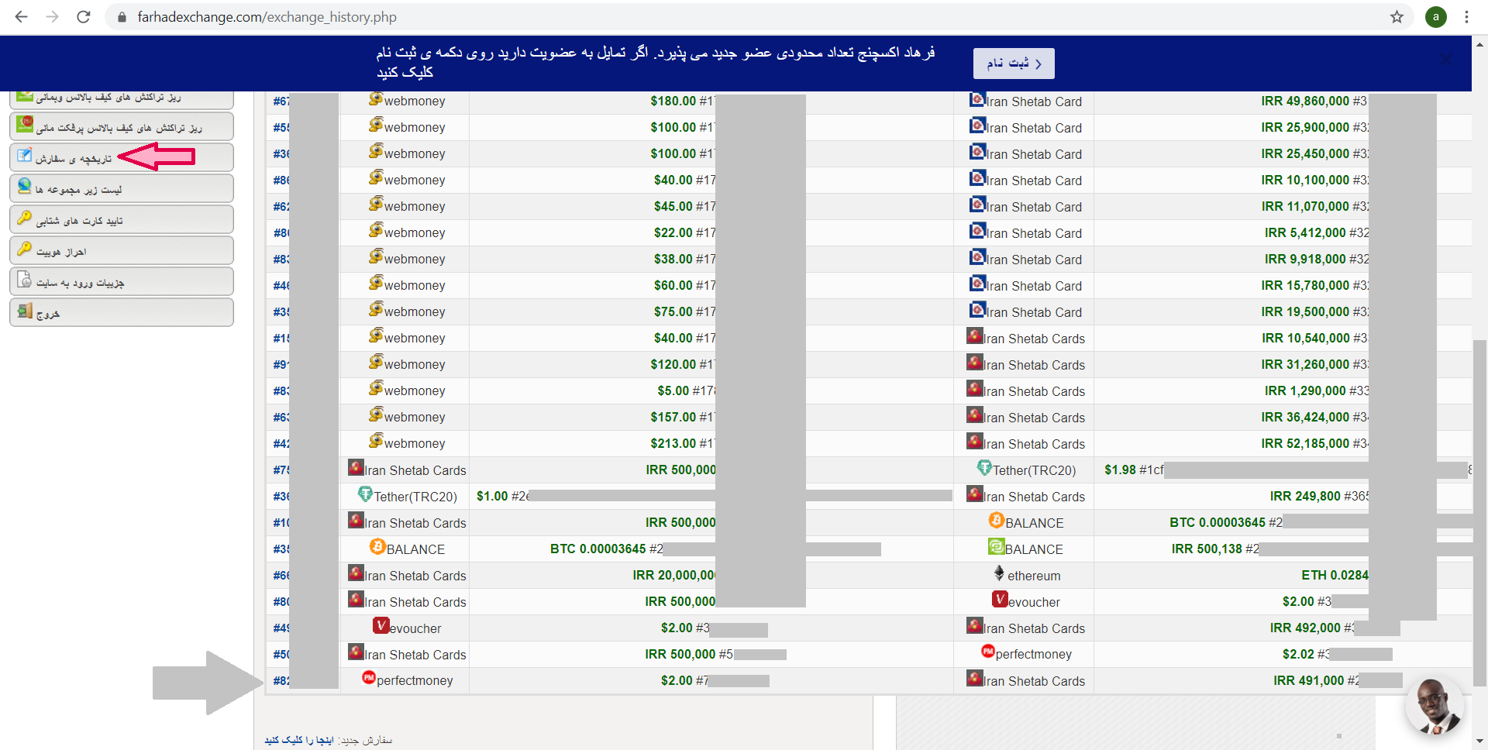Open the subsets list (لیست زیر مجموعه ها) item
The height and width of the screenshot is (750, 1488).
coord(122,188)
